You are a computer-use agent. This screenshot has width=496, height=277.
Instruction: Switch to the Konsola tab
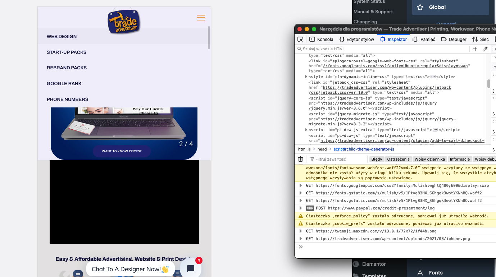click(321, 39)
